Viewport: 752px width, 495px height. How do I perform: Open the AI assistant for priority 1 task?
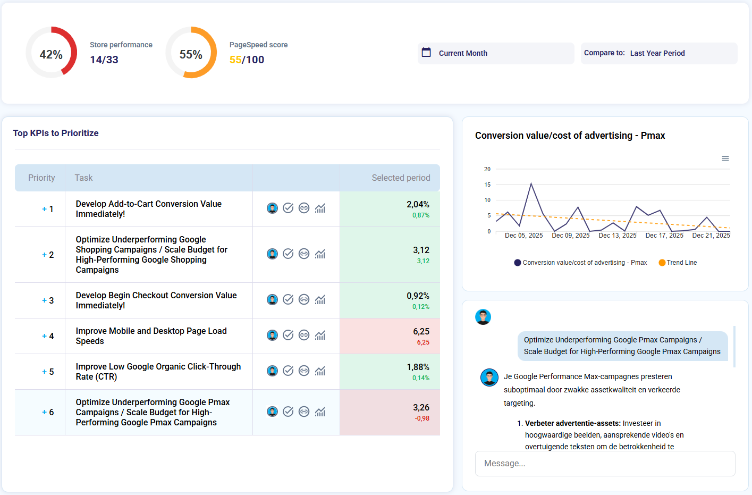(x=272, y=208)
